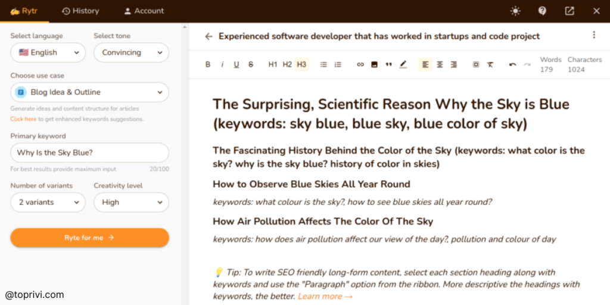The height and width of the screenshot is (305, 610).
Task: Set heading level H2
Action: (x=287, y=64)
